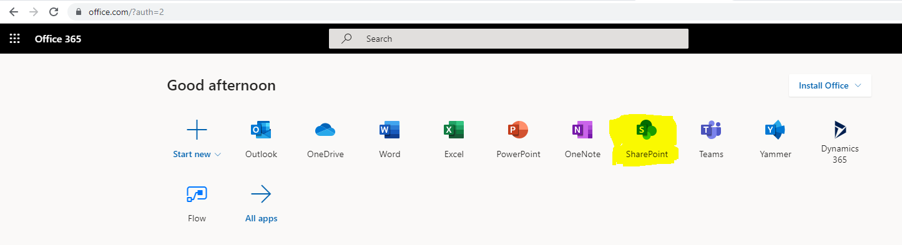Click the Start new plus icon
The height and width of the screenshot is (245, 902).
[197, 130]
